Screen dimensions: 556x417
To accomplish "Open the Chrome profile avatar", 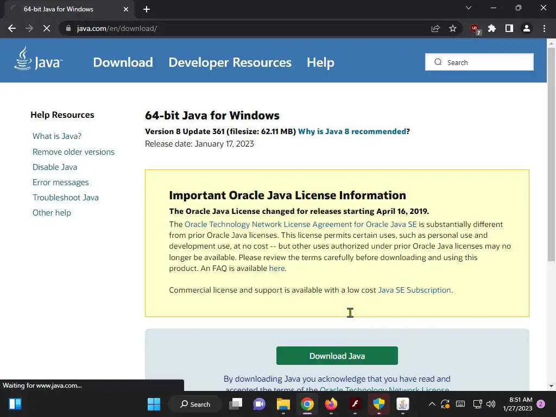I will [527, 28].
